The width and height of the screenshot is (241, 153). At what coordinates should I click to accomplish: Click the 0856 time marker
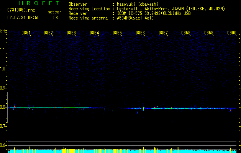coord(140,33)
